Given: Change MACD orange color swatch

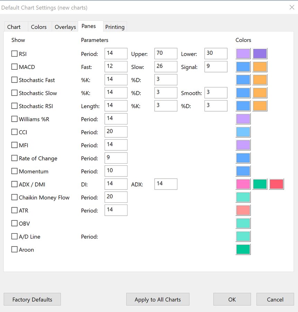Looking at the screenshot, I should [x=260, y=67].
